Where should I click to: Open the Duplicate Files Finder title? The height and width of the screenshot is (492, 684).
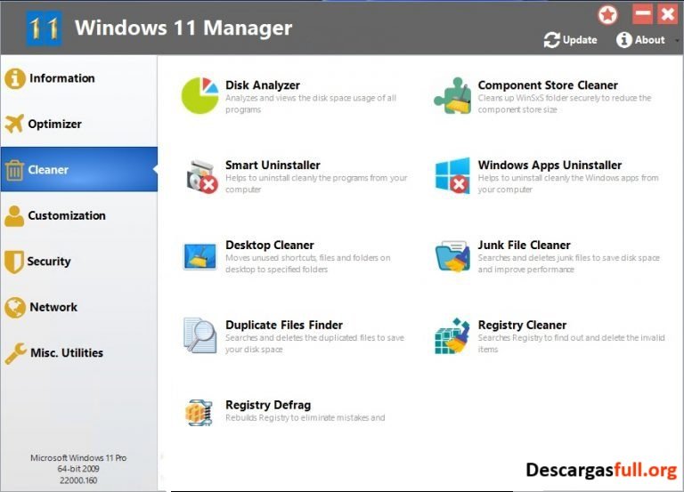click(284, 325)
